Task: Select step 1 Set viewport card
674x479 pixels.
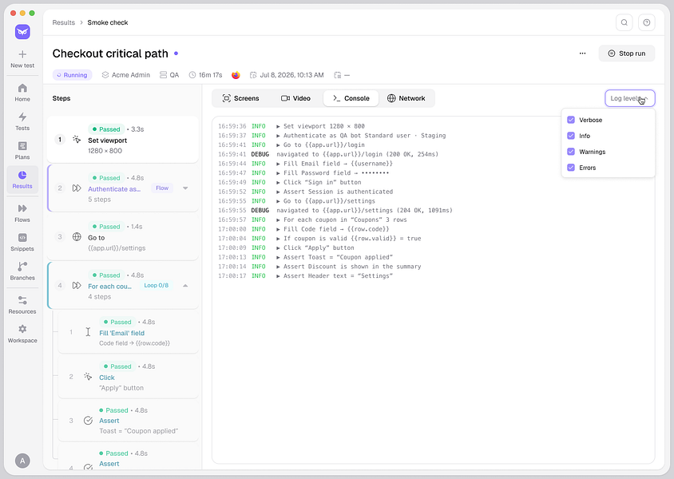Action: point(123,139)
